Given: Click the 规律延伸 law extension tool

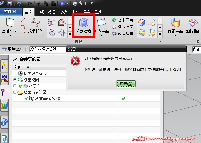Looking at the screenshot, I should (122, 33).
